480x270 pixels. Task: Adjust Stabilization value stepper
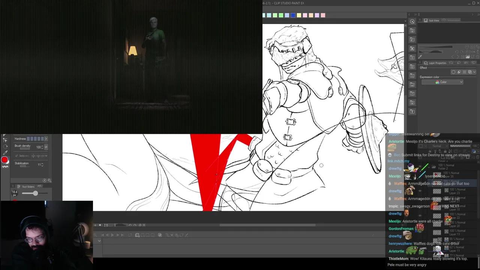pyautogui.click(x=42, y=164)
